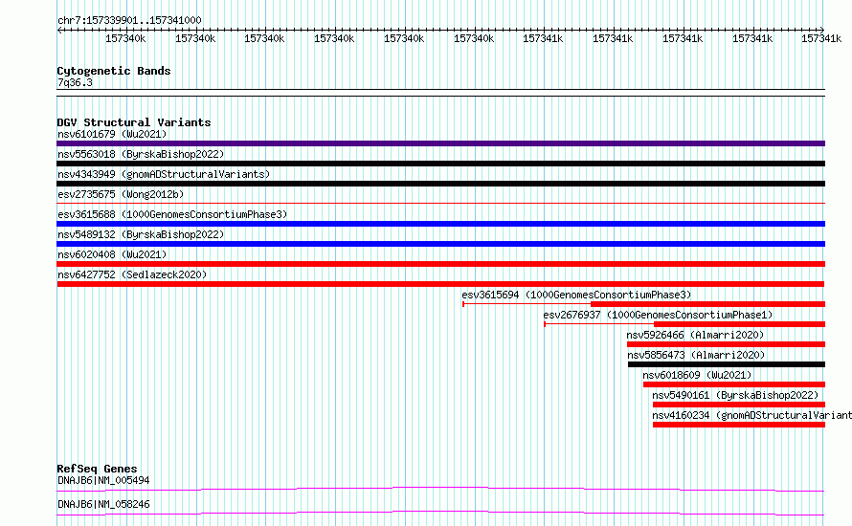Click the 7q36.3 band label
The width and height of the screenshot is (852, 526).
[x=75, y=82]
